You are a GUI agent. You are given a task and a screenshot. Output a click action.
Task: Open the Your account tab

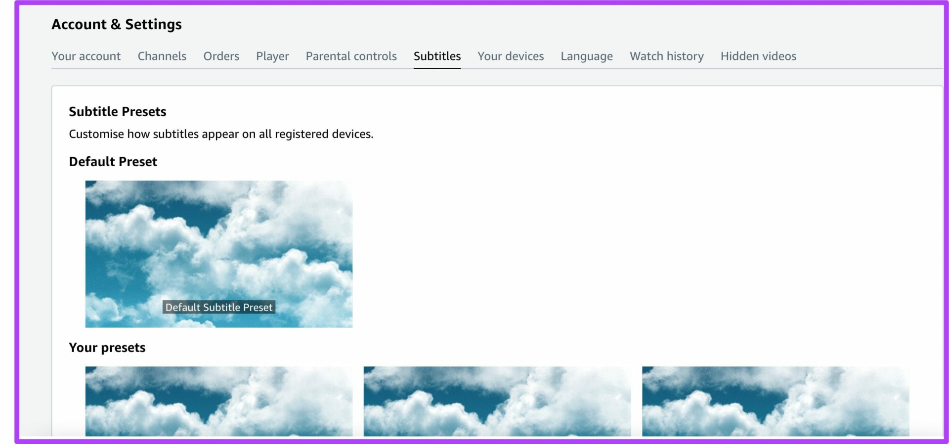click(86, 56)
